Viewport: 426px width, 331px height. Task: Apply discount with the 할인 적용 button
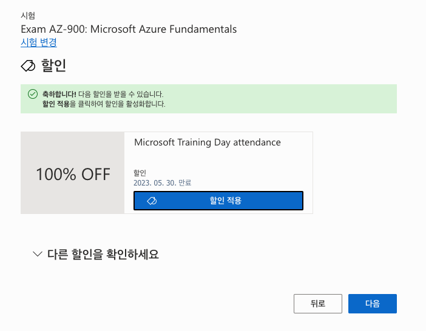pos(218,201)
